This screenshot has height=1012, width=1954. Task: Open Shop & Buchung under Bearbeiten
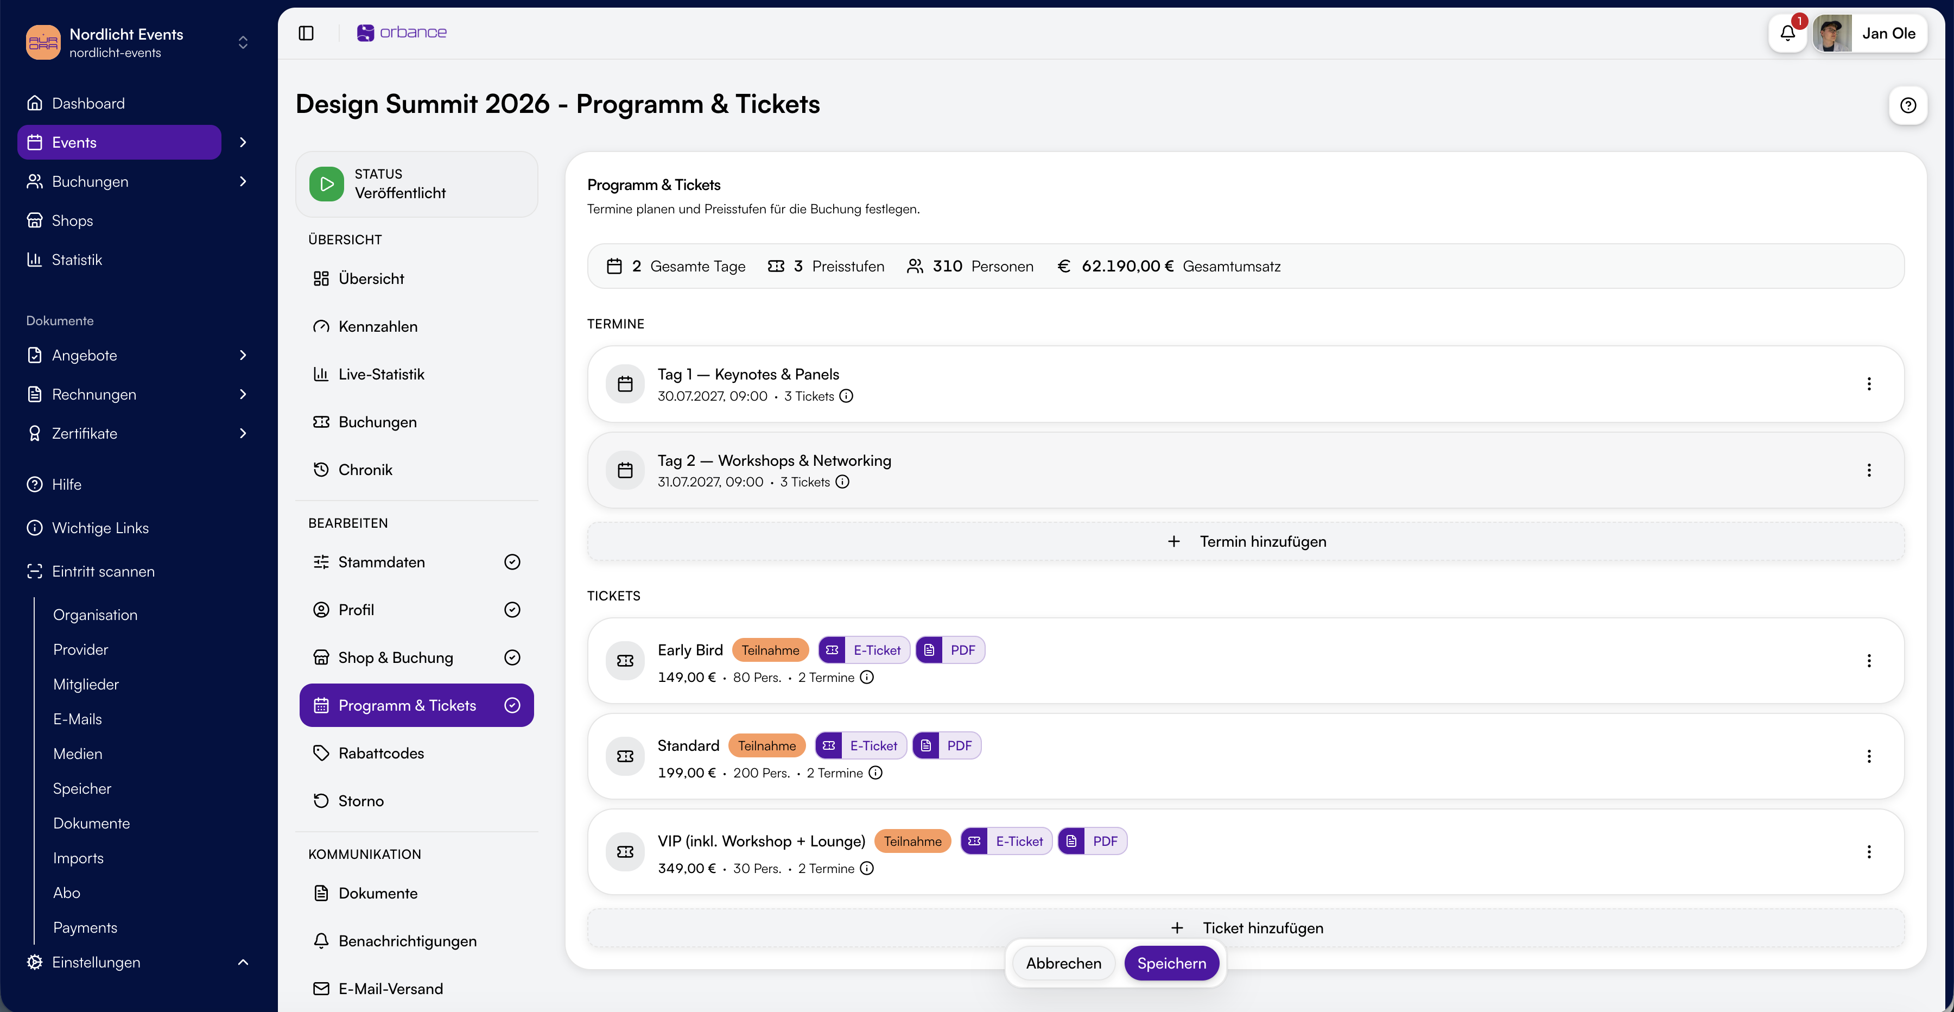[416, 657]
